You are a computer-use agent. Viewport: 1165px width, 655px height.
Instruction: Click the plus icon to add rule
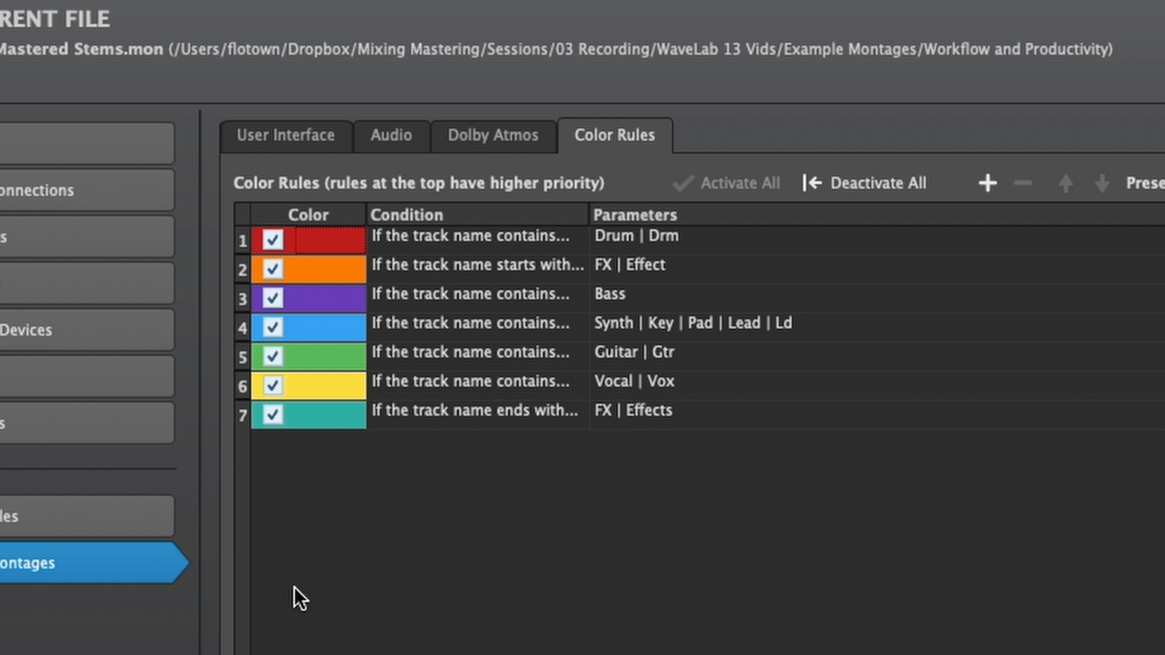[987, 183]
